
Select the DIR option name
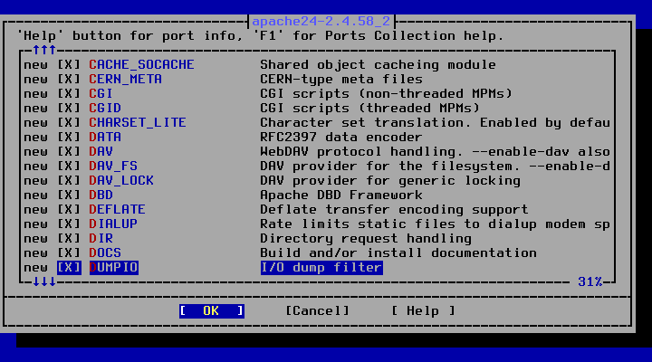click(x=101, y=239)
